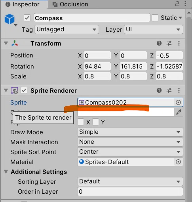Image resolution: width=192 pixels, height=202 pixels.
Task: Open the Transform component options menu
Action: tap(179, 43)
